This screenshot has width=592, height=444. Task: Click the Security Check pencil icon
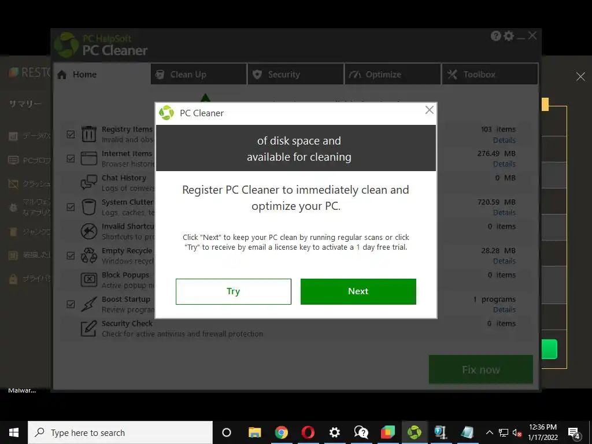(89, 328)
